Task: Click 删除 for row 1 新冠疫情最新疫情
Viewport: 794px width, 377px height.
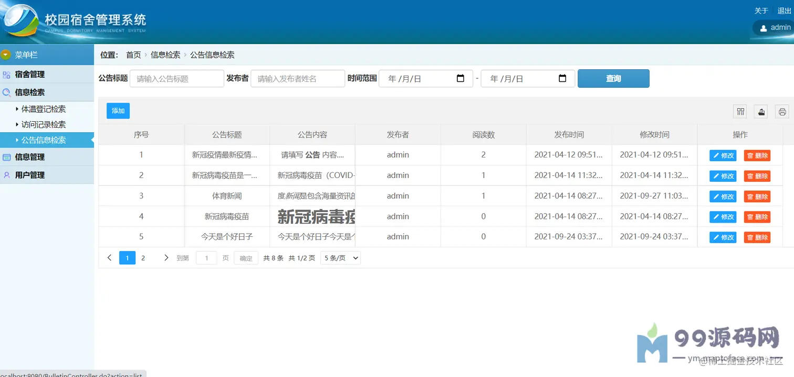Action: pyautogui.click(x=757, y=155)
